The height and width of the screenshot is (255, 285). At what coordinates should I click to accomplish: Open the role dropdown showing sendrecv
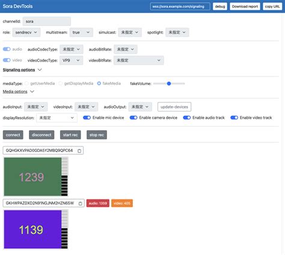26,33
